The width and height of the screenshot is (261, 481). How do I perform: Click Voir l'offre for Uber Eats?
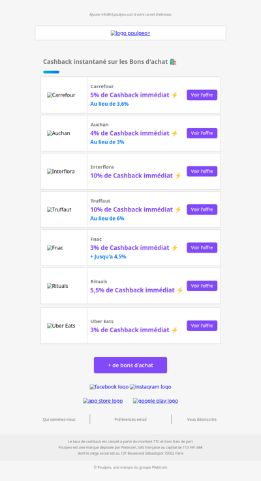pos(202,326)
